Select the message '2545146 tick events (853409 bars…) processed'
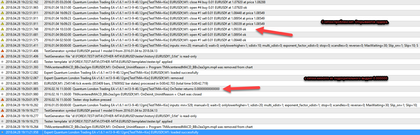Screen dimensions: 420x135 click(126, 83)
